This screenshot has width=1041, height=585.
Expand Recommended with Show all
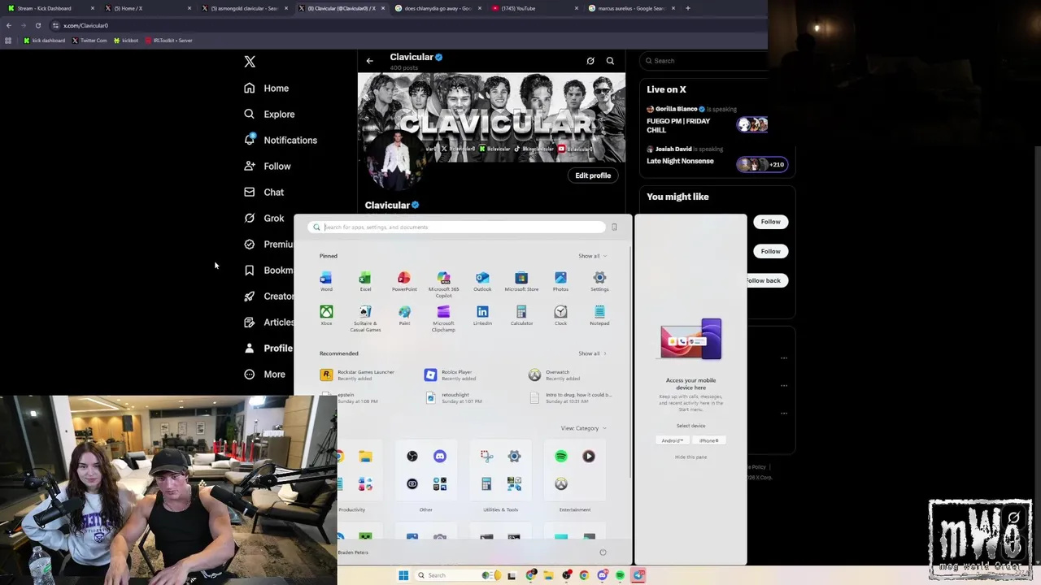tap(592, 353)
